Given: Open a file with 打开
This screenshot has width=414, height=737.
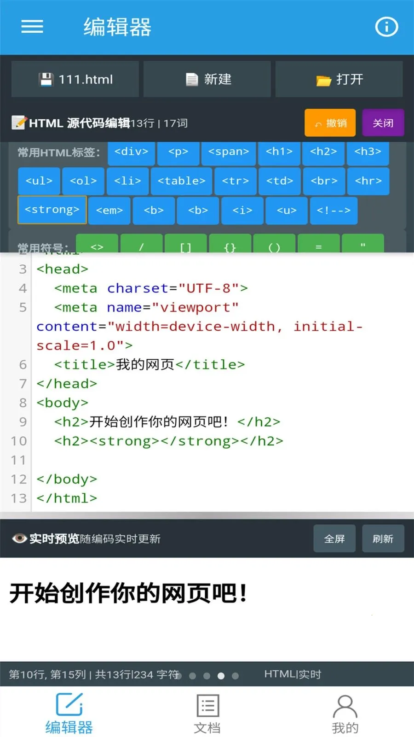Looking at the screenshot, I should [339, 79].
